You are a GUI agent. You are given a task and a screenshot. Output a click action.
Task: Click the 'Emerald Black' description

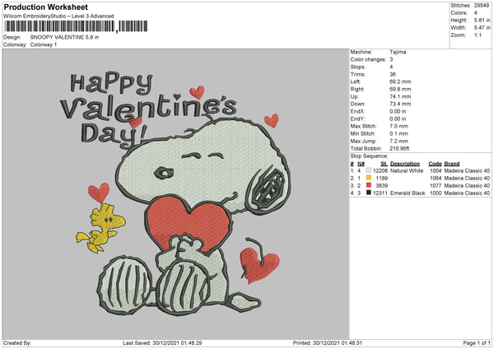408,193
